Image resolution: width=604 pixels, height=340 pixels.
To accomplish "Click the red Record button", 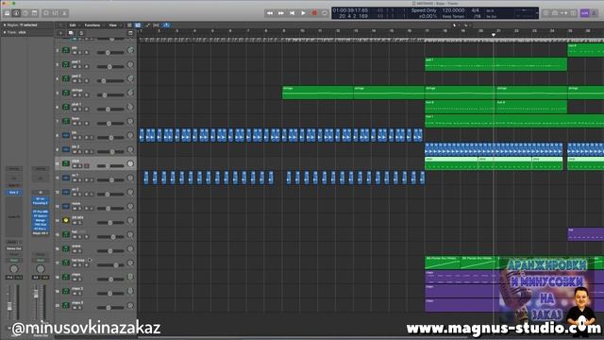I will pos(314,13).
